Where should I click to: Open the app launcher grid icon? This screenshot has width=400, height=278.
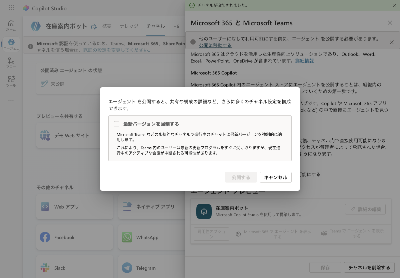coord(11,8)
